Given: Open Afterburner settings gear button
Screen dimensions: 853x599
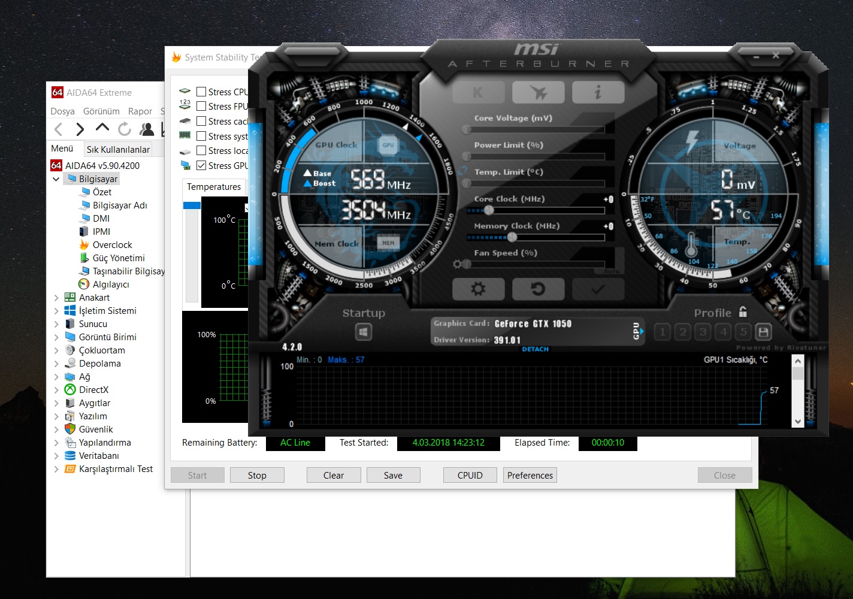Looking at the screenshot, I should pyautogui.click(x=478, y=289).
